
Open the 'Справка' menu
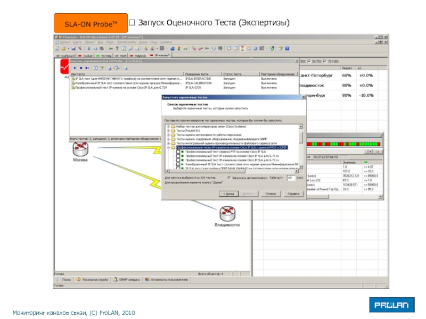[x=166, y=42]
